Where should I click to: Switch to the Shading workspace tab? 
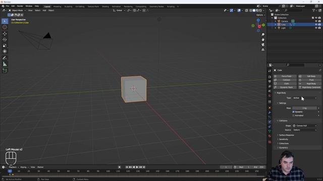pyautogui.click(x=105, y=7)
